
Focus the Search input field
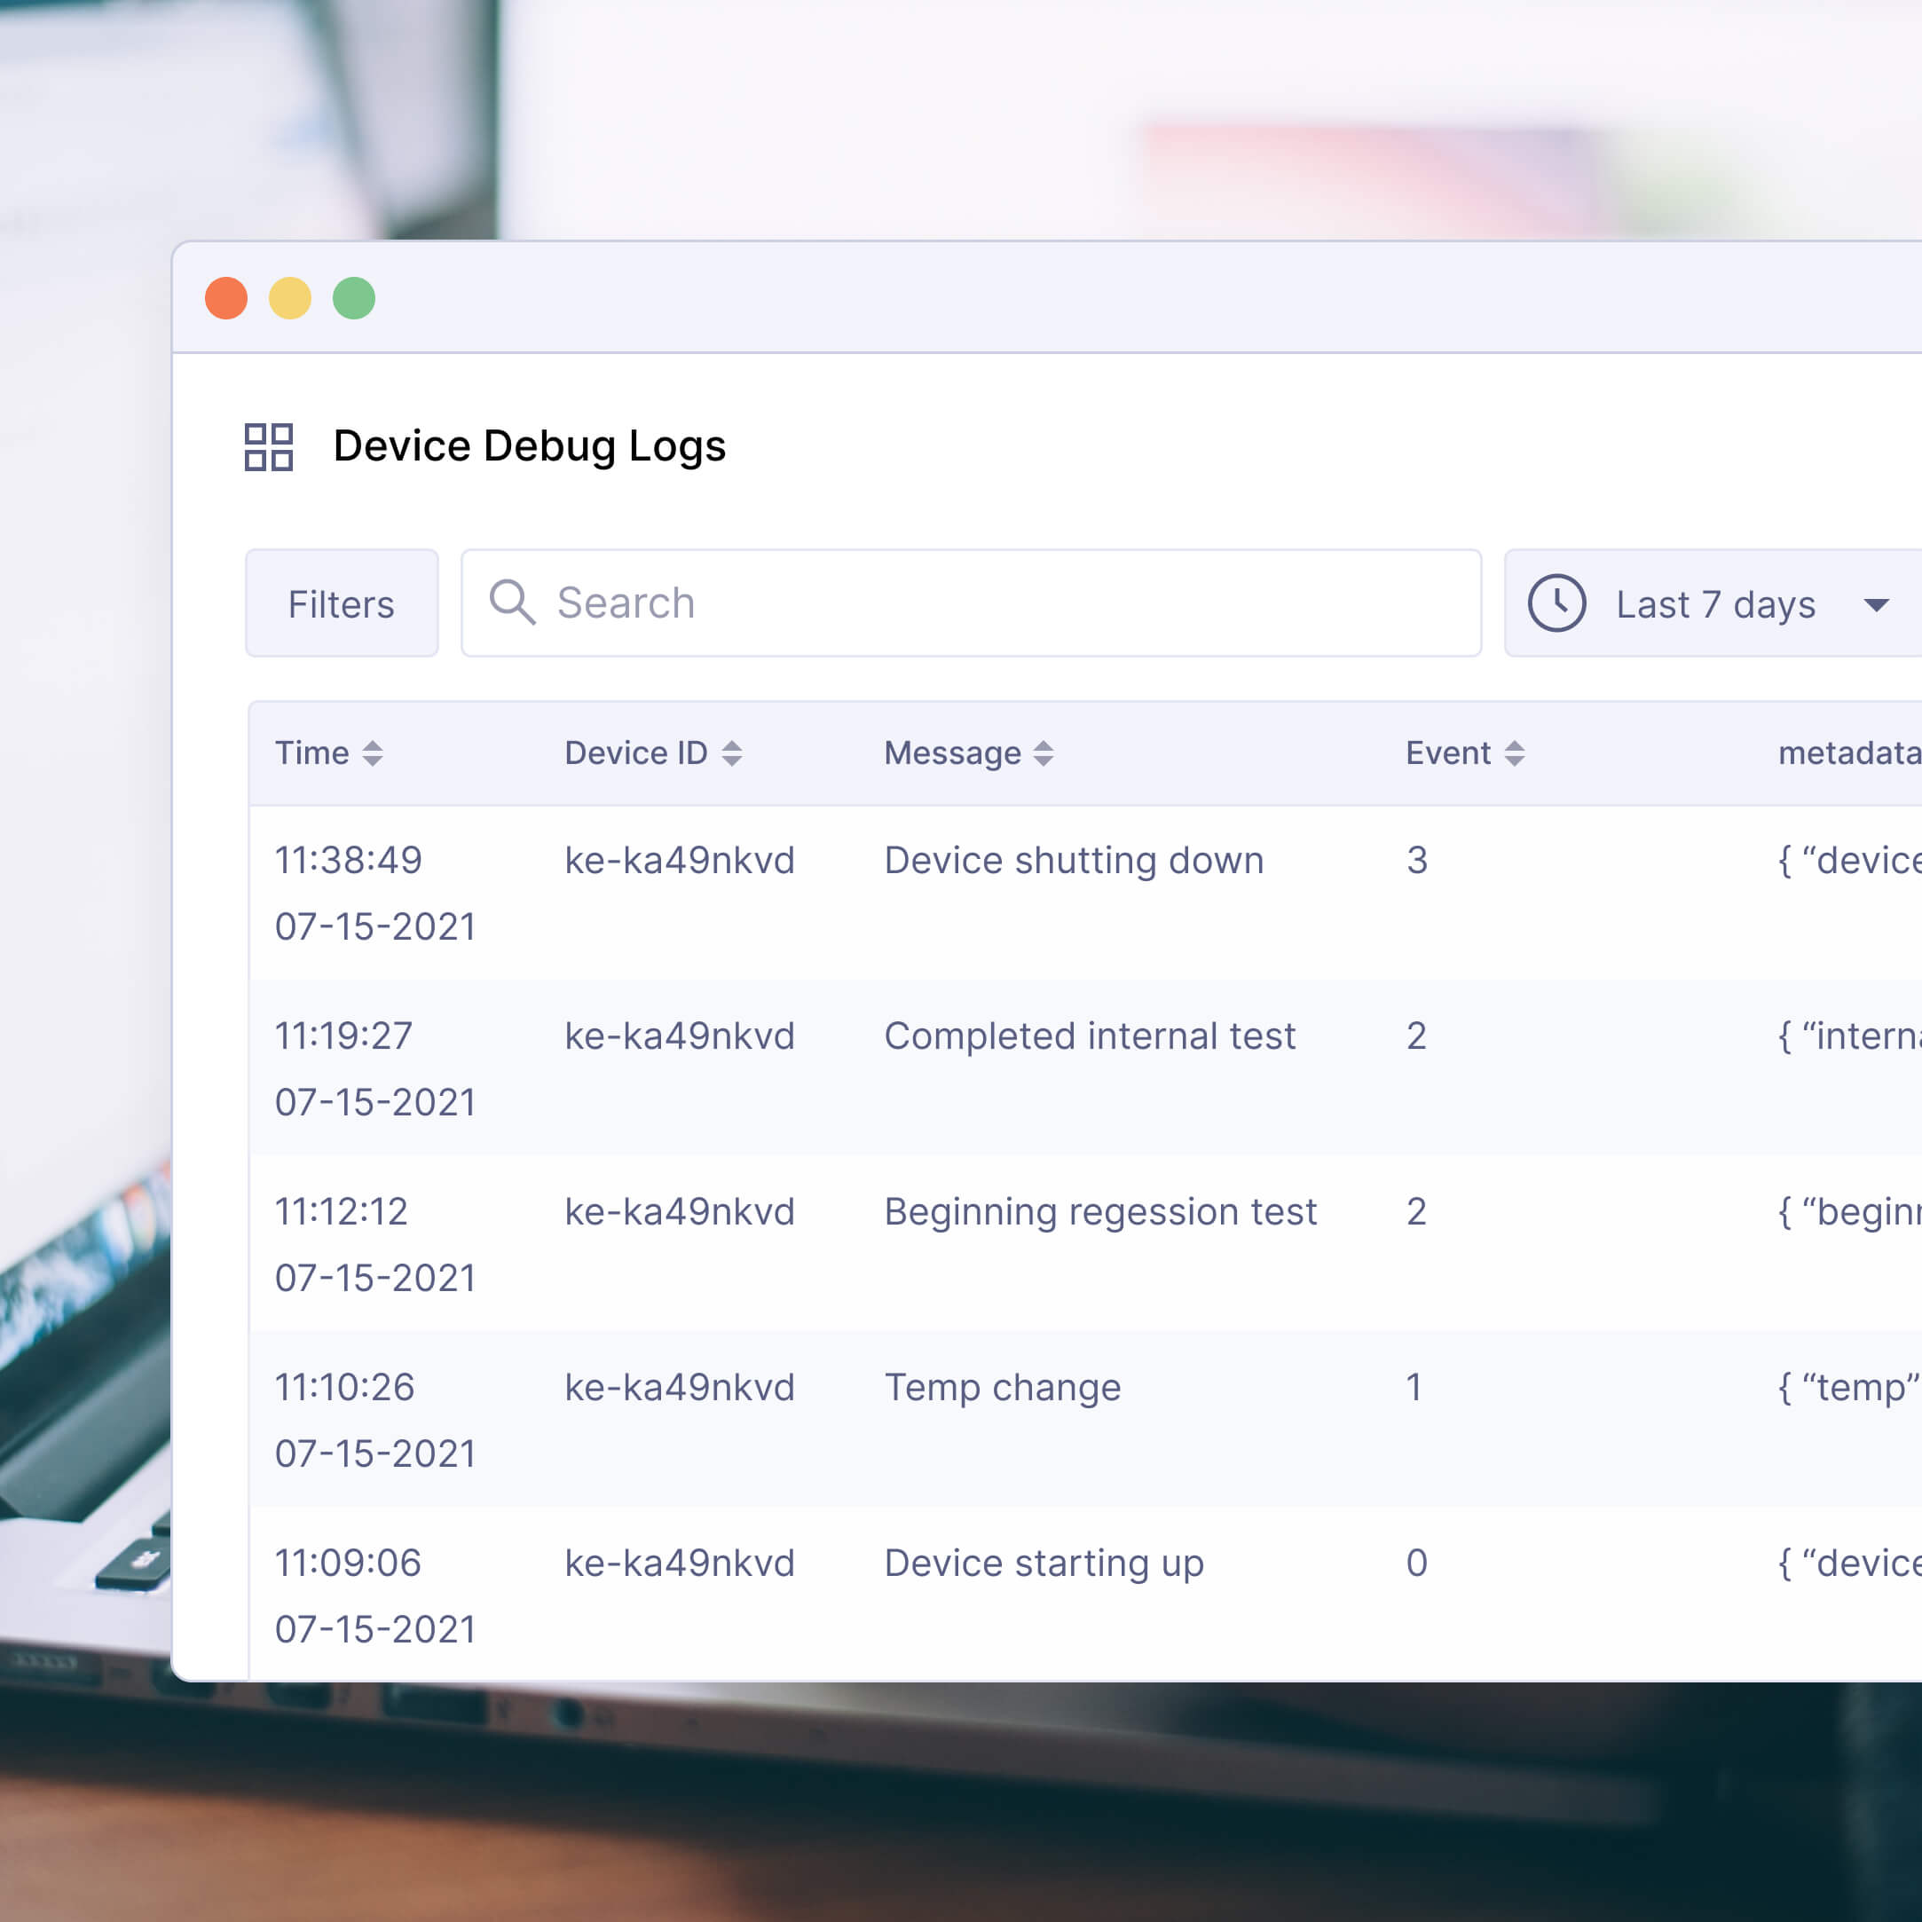click(995, 603)
